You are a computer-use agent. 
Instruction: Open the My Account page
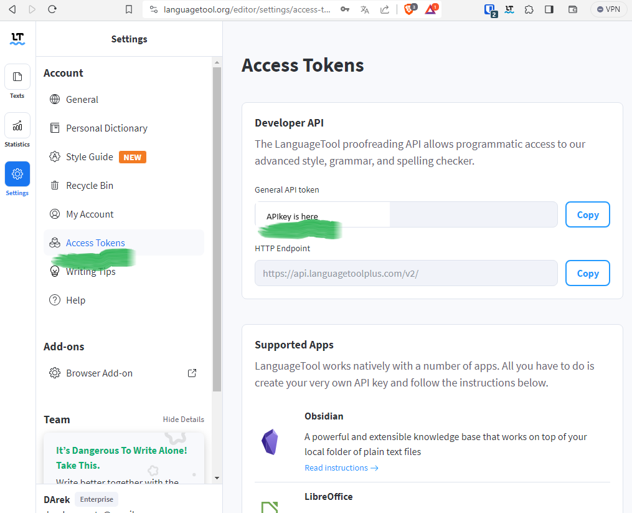coord(124,214)
